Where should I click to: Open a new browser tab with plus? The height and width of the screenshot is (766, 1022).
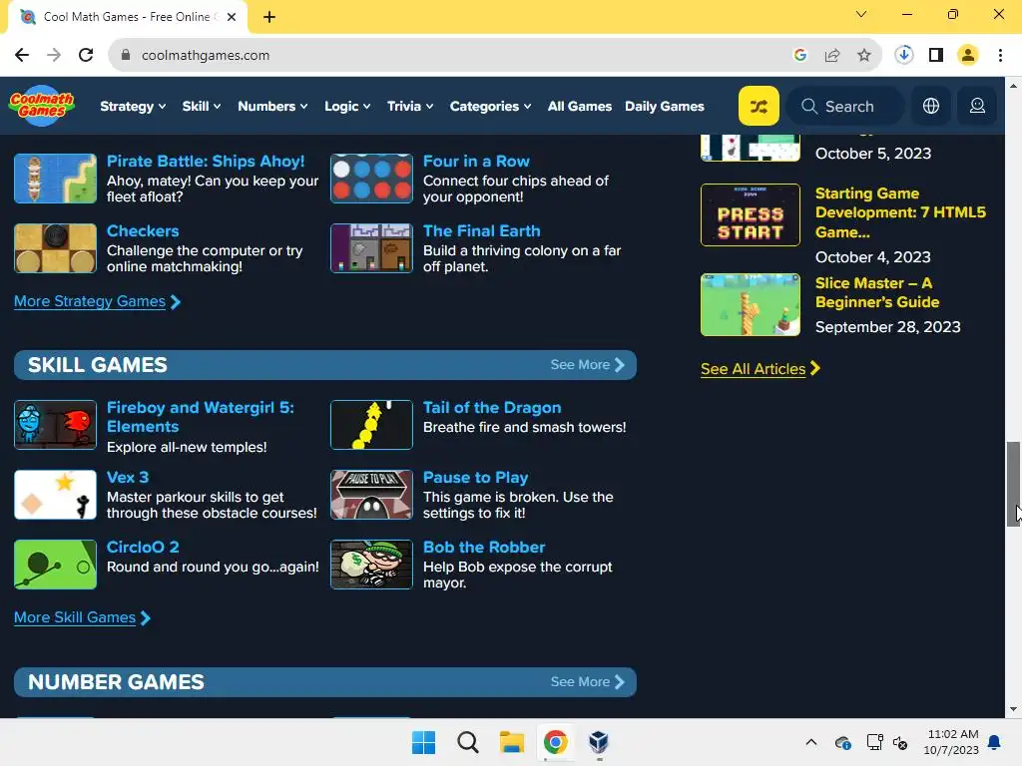coord(269,17)
